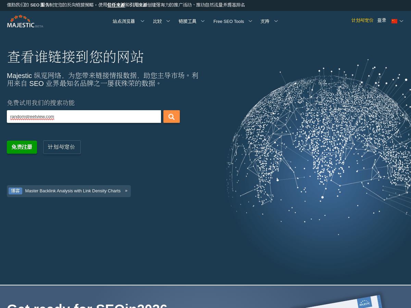Open the 站点浏览器 menu

[124, 21]
